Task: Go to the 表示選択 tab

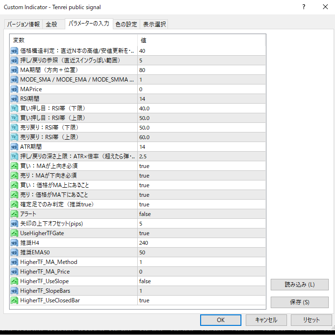Action: [x=154, y=24]
